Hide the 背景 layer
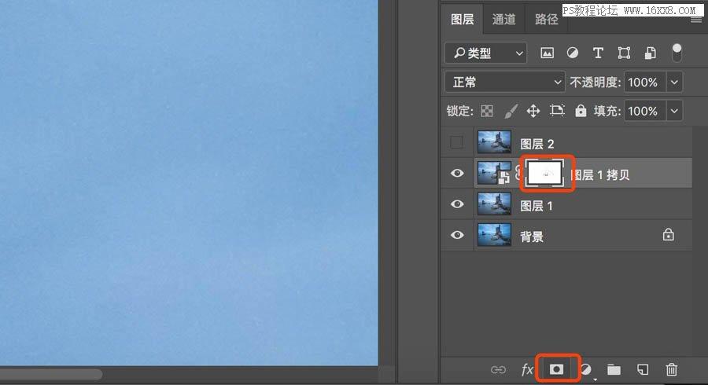The width and height of the screenshot is (708, 385). click(x=456, y=235)
